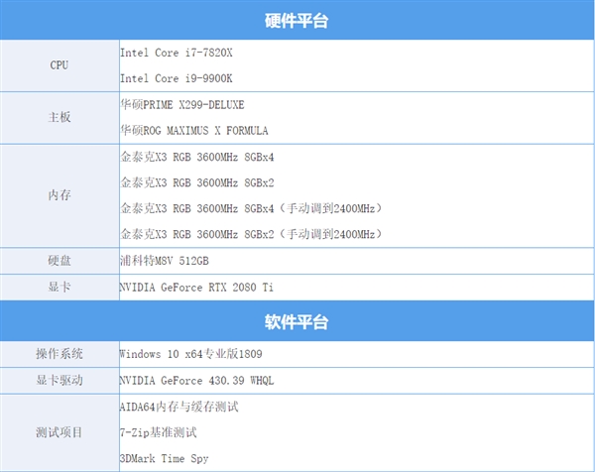This screenshot has width=595, height=472.
Task: Click the 测试项目 row label
Action: (x=59, y=432)
